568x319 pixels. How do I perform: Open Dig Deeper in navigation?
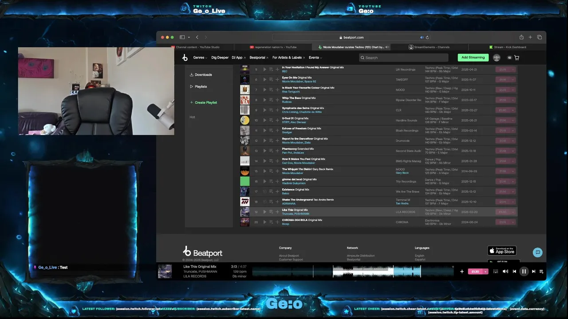[220, 58]
